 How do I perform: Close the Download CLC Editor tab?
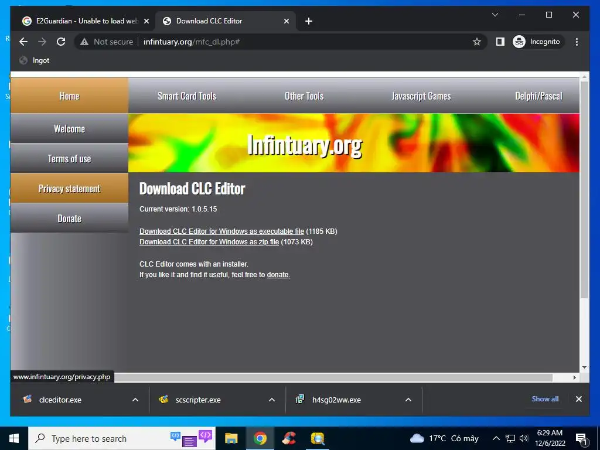(286, 21)
